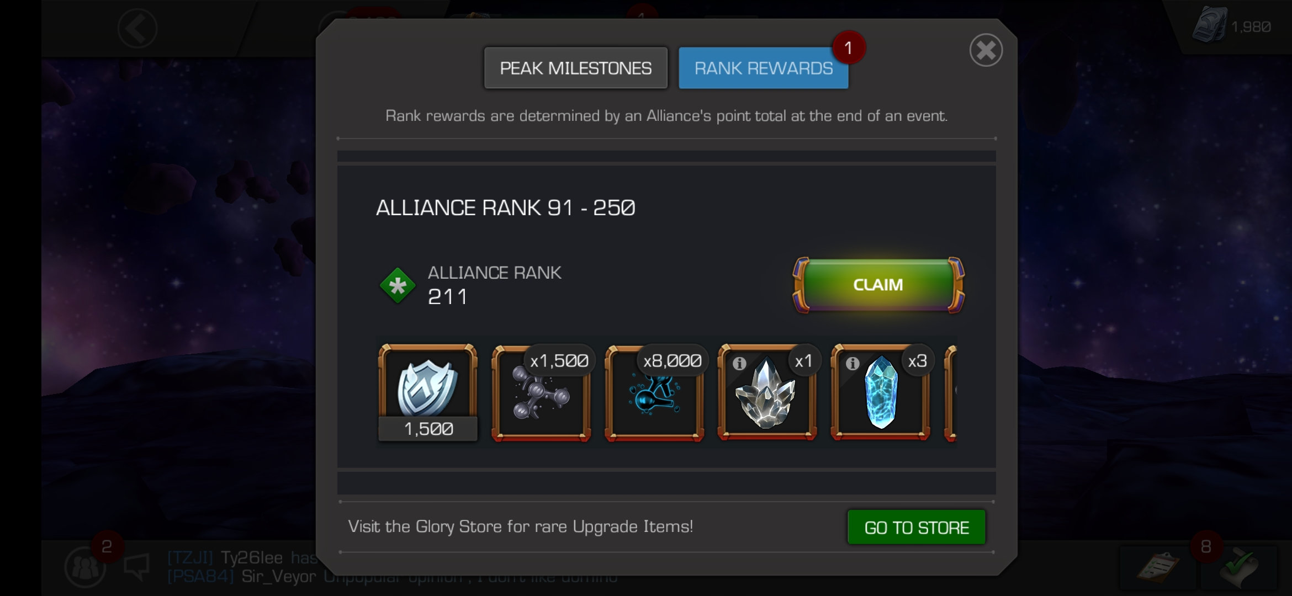
Task: Tap the green alliance rank badge icon
Action: [x=398, y=285]
